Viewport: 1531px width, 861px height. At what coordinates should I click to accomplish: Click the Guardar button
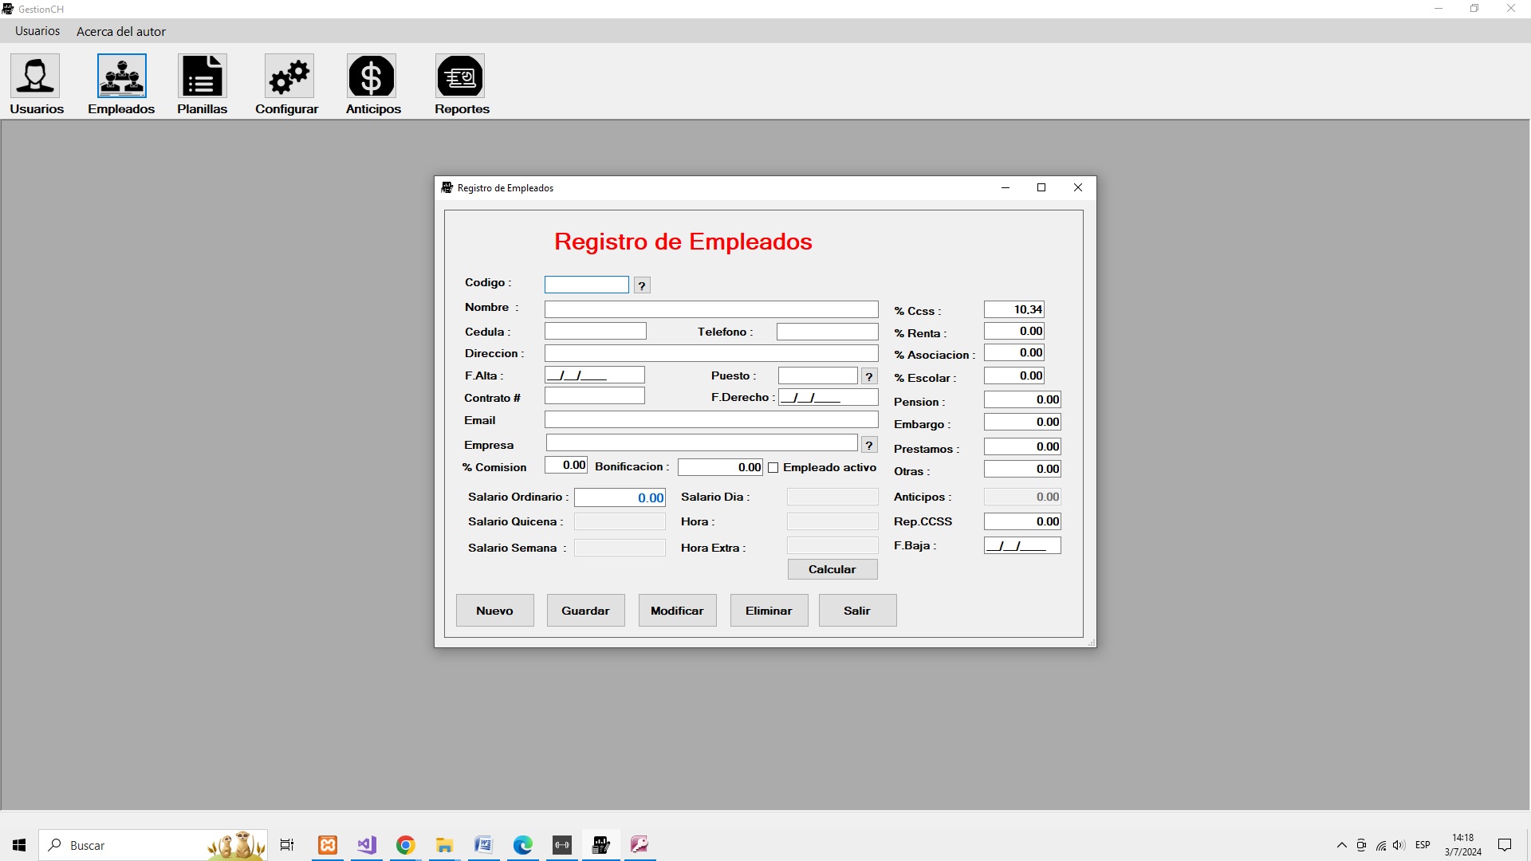[x=585, y=611]
